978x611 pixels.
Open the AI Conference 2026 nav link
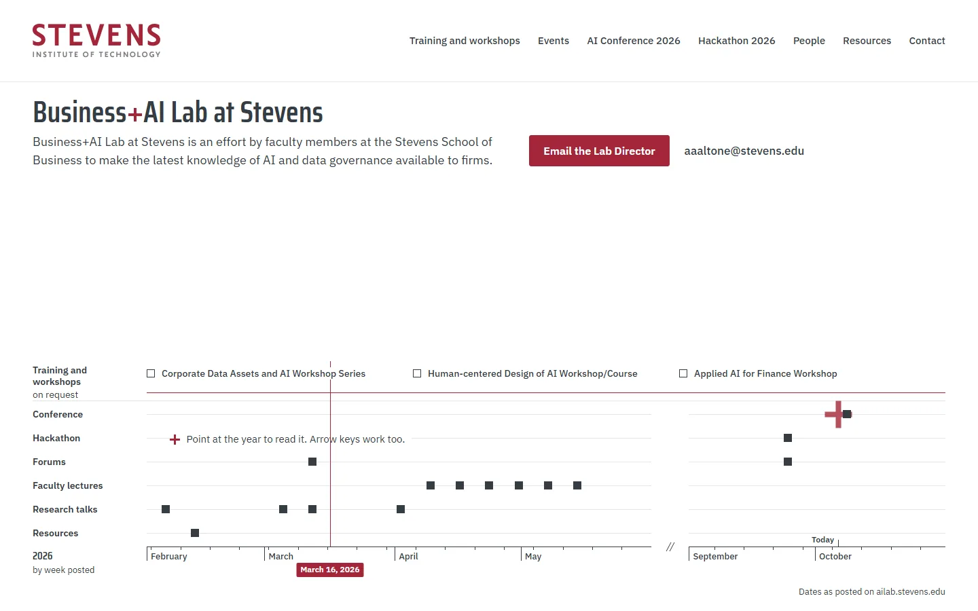[634, 41]
